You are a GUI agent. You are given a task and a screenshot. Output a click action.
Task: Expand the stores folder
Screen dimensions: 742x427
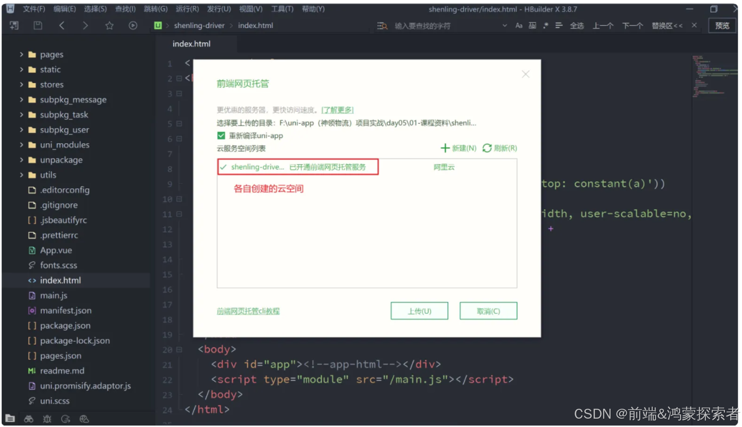(21, 84)
